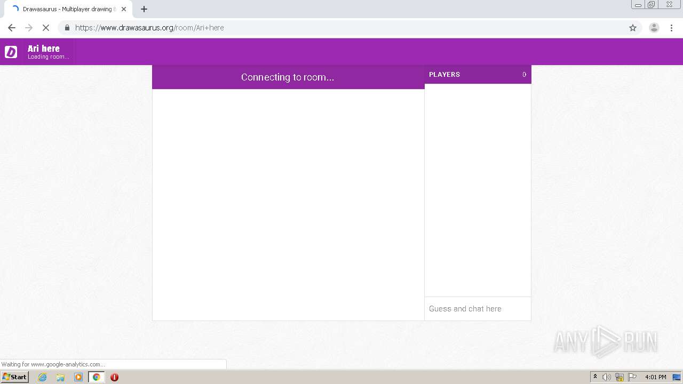
Task: Open the Chrome three-dot menu
Action: (x=672, y=28)
